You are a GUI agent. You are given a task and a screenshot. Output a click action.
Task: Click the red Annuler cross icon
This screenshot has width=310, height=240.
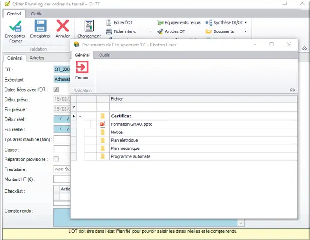tap(63, 26)
